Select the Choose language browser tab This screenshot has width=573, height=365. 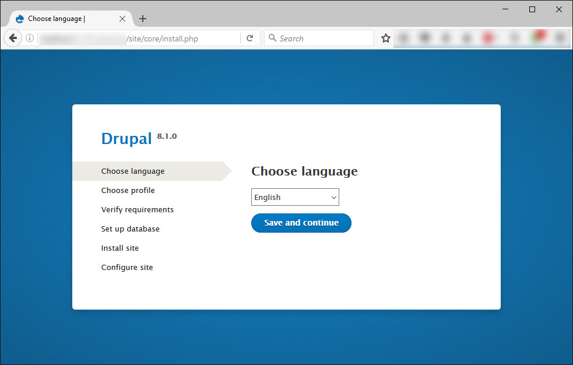tap(70, 19)
